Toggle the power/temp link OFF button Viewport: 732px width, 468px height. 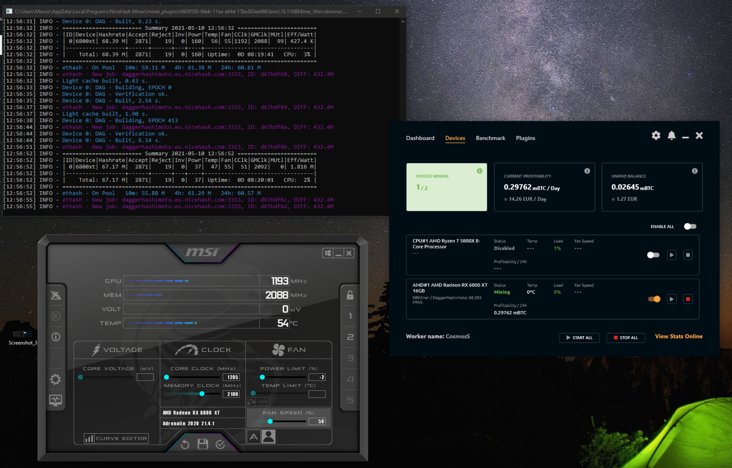coord(258,402)
